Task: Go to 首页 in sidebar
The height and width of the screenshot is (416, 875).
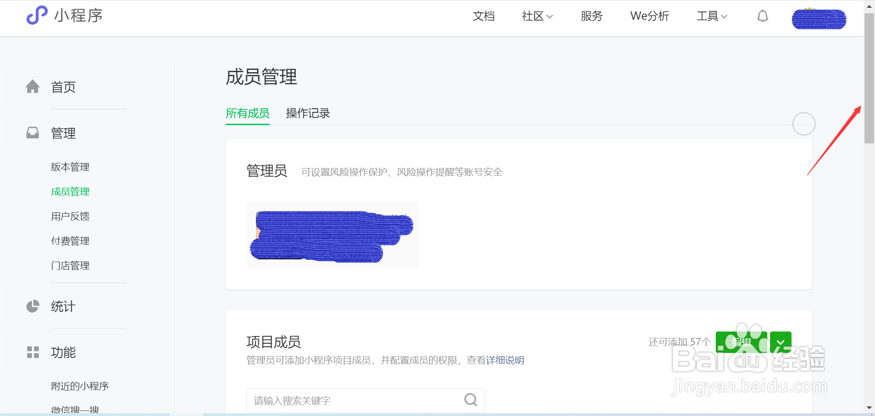Action: tap(63, 87)
